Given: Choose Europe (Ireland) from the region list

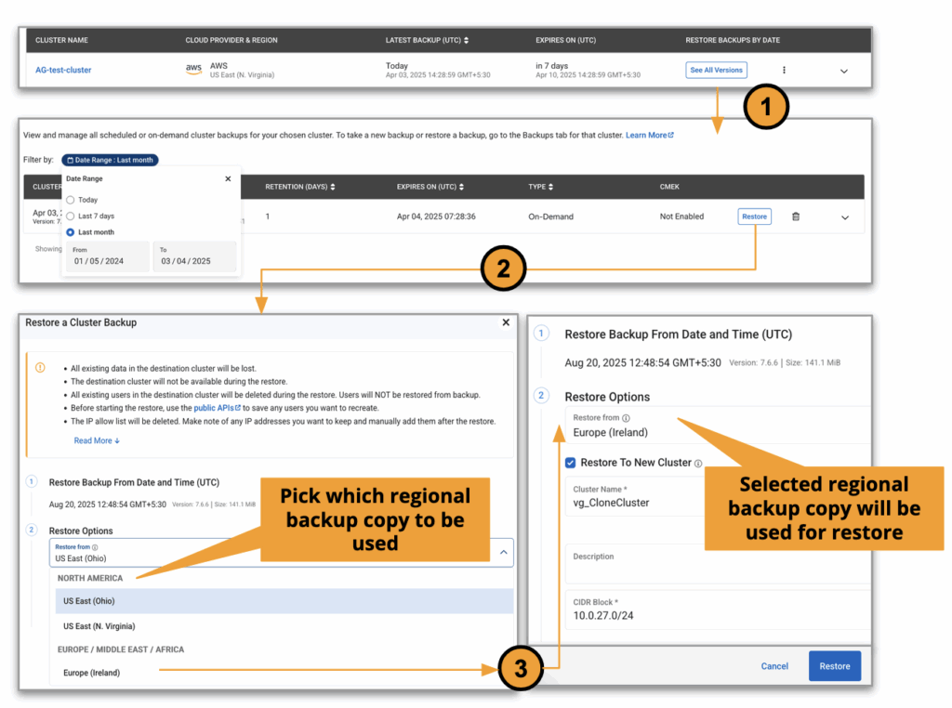Looking at the screenshot, I should point(91,673).
